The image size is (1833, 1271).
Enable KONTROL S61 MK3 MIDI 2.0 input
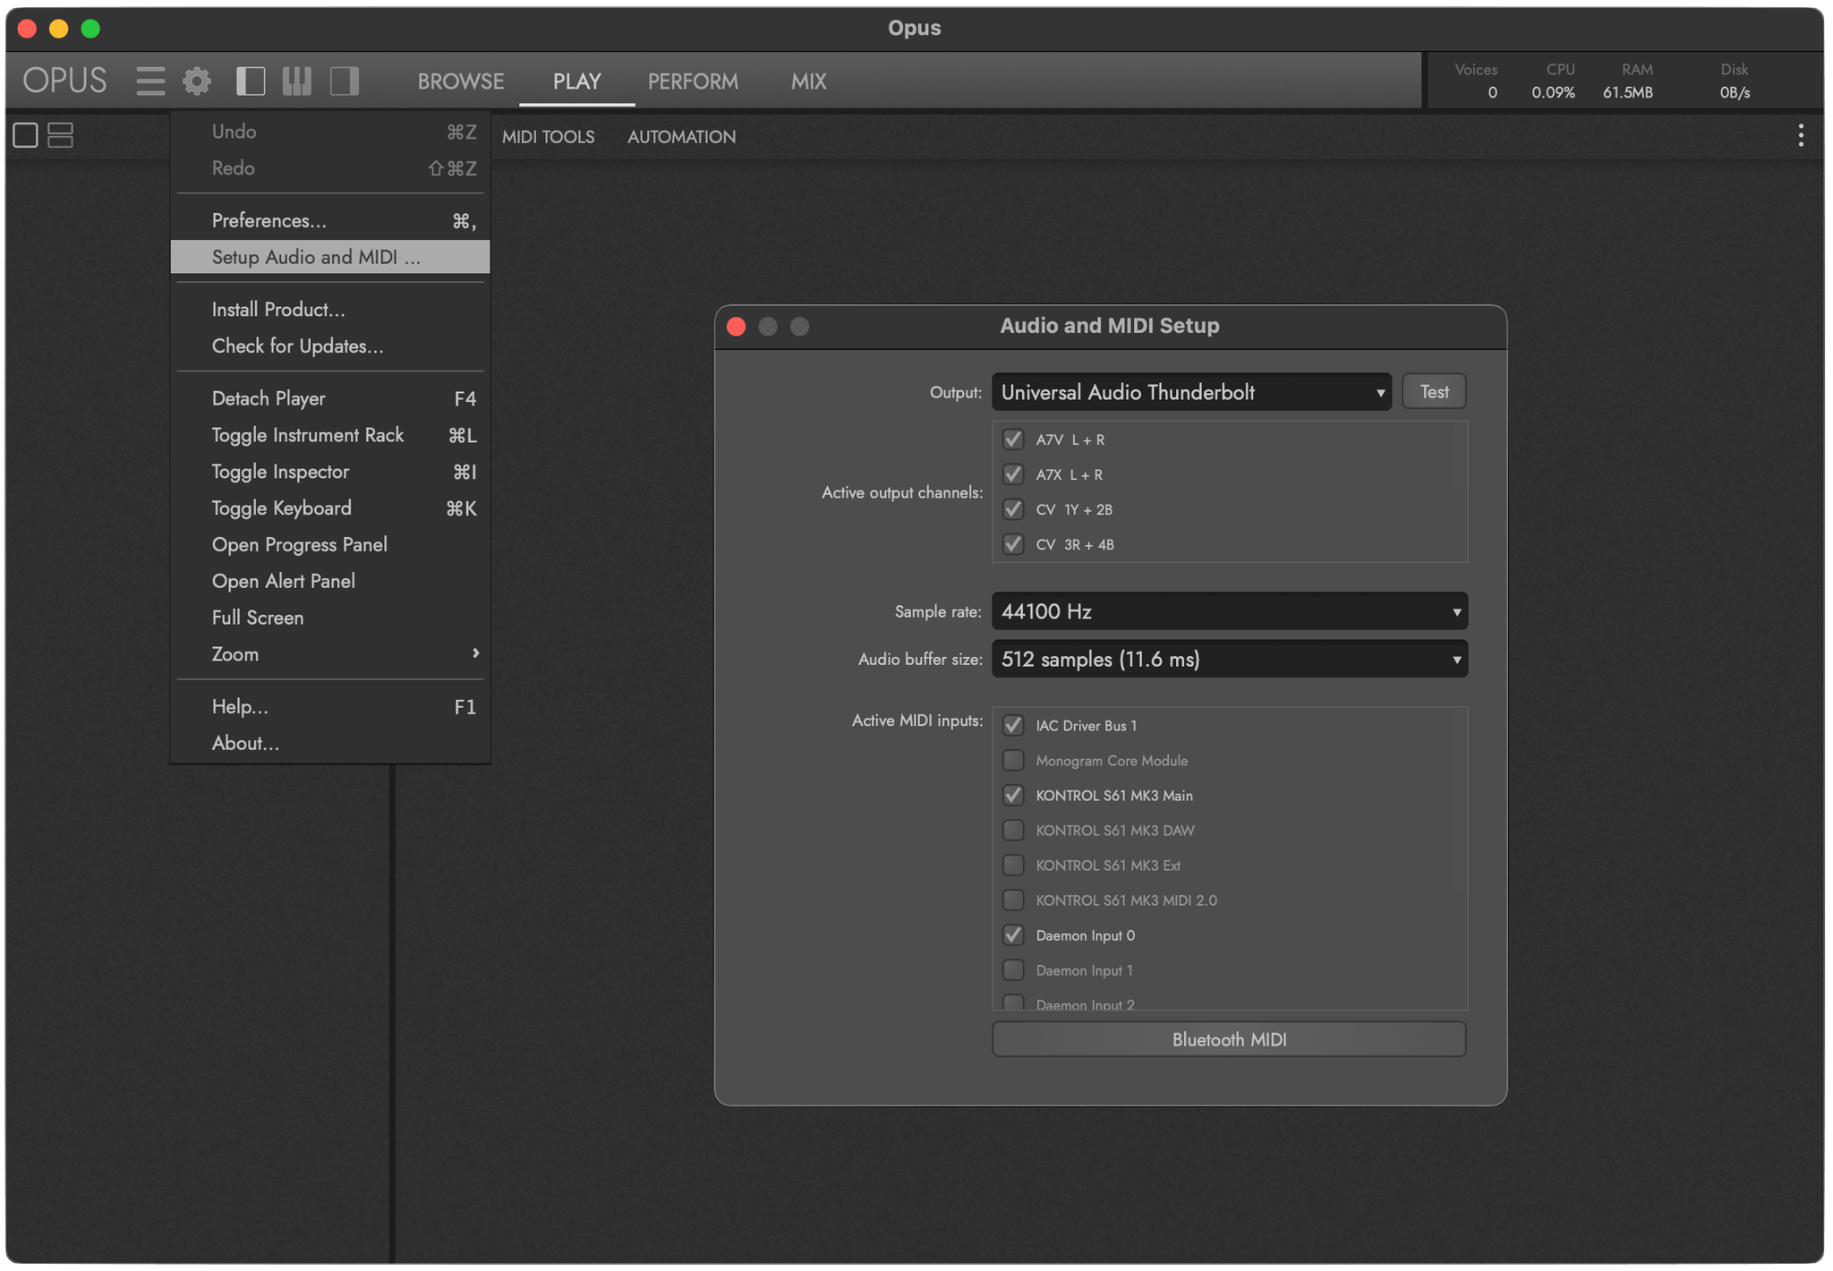1013,900
